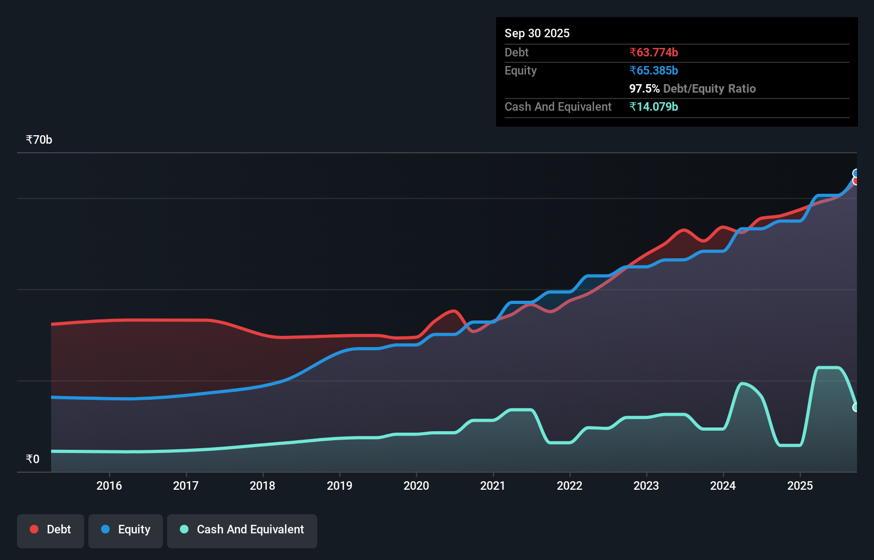Click the ₹63.774b Debt value

coord(654,53)
